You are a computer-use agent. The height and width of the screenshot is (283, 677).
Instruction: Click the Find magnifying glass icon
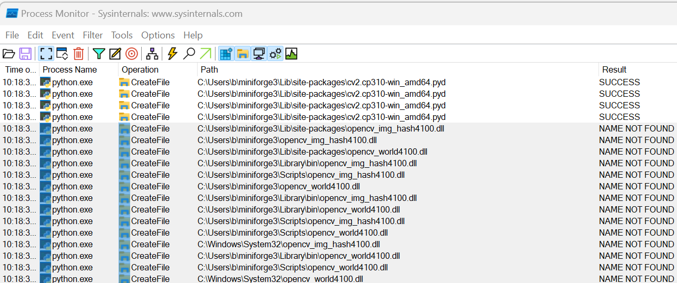189,54
